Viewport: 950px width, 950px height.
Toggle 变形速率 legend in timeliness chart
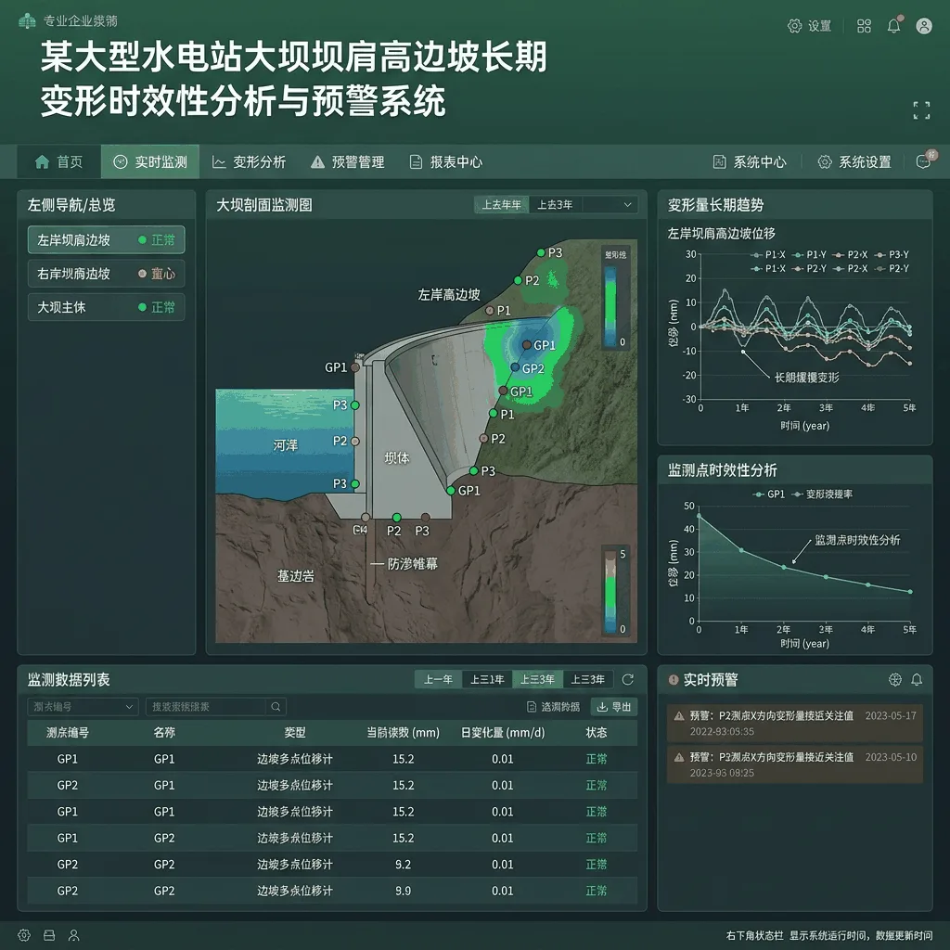[x=822, y=494]
